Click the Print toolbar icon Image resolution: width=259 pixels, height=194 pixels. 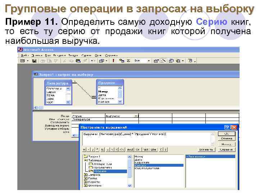coord(43,61)
